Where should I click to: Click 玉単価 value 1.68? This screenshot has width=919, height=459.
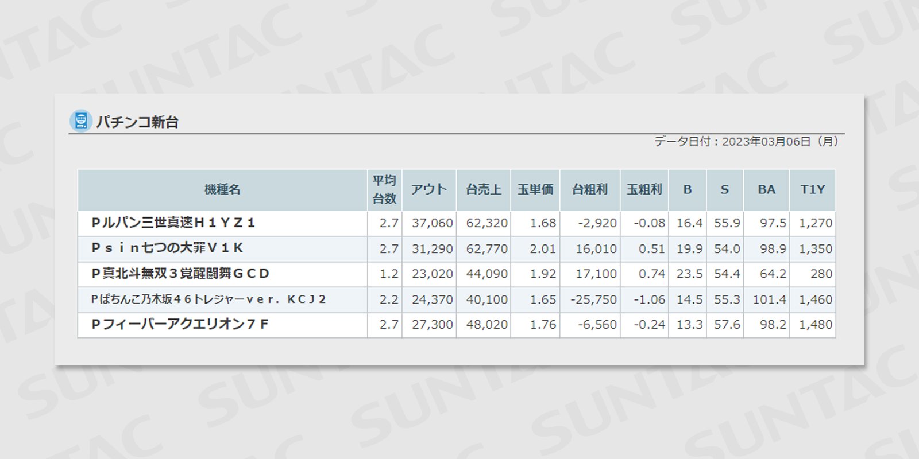point(543,223)
